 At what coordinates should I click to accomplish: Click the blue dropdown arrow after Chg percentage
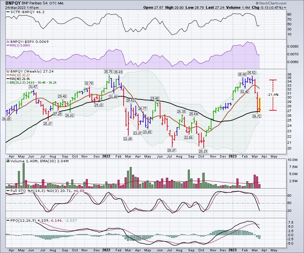coord(285,7)
